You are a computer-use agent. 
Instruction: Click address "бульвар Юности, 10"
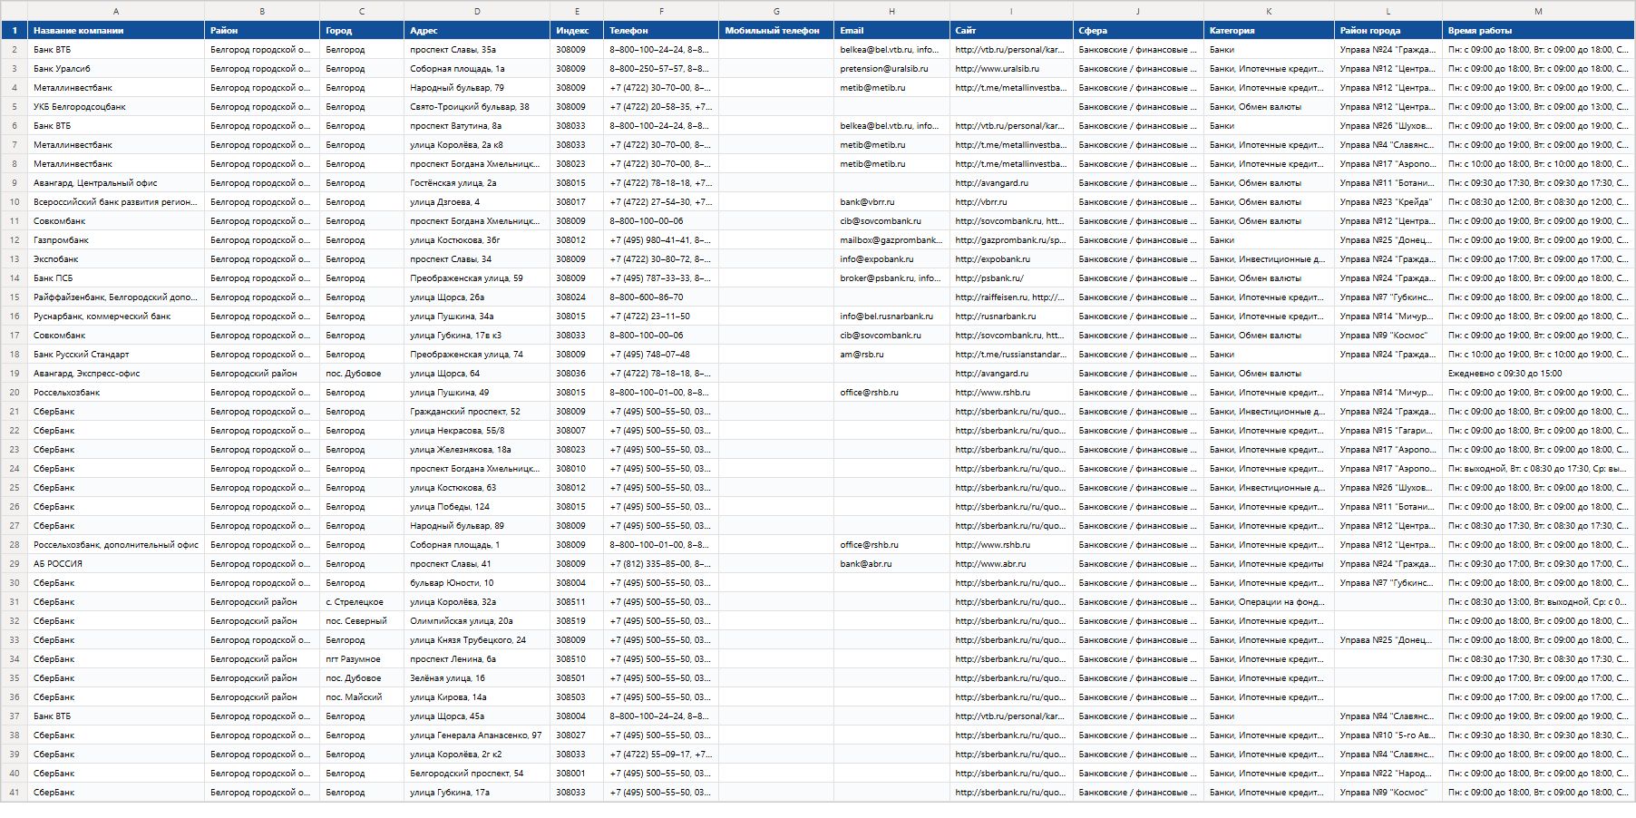pos(477,583)
